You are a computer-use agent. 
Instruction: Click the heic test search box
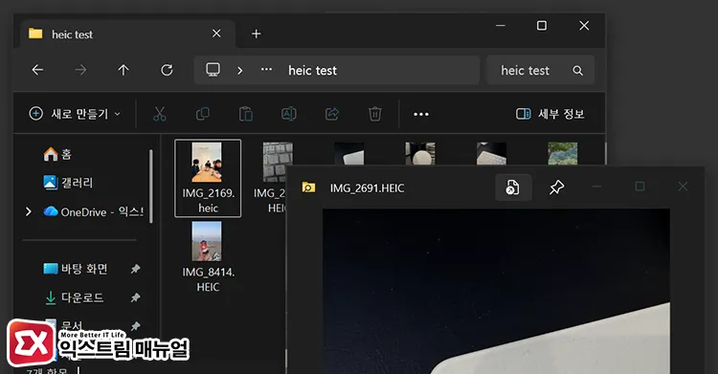(x=540, y=70)
